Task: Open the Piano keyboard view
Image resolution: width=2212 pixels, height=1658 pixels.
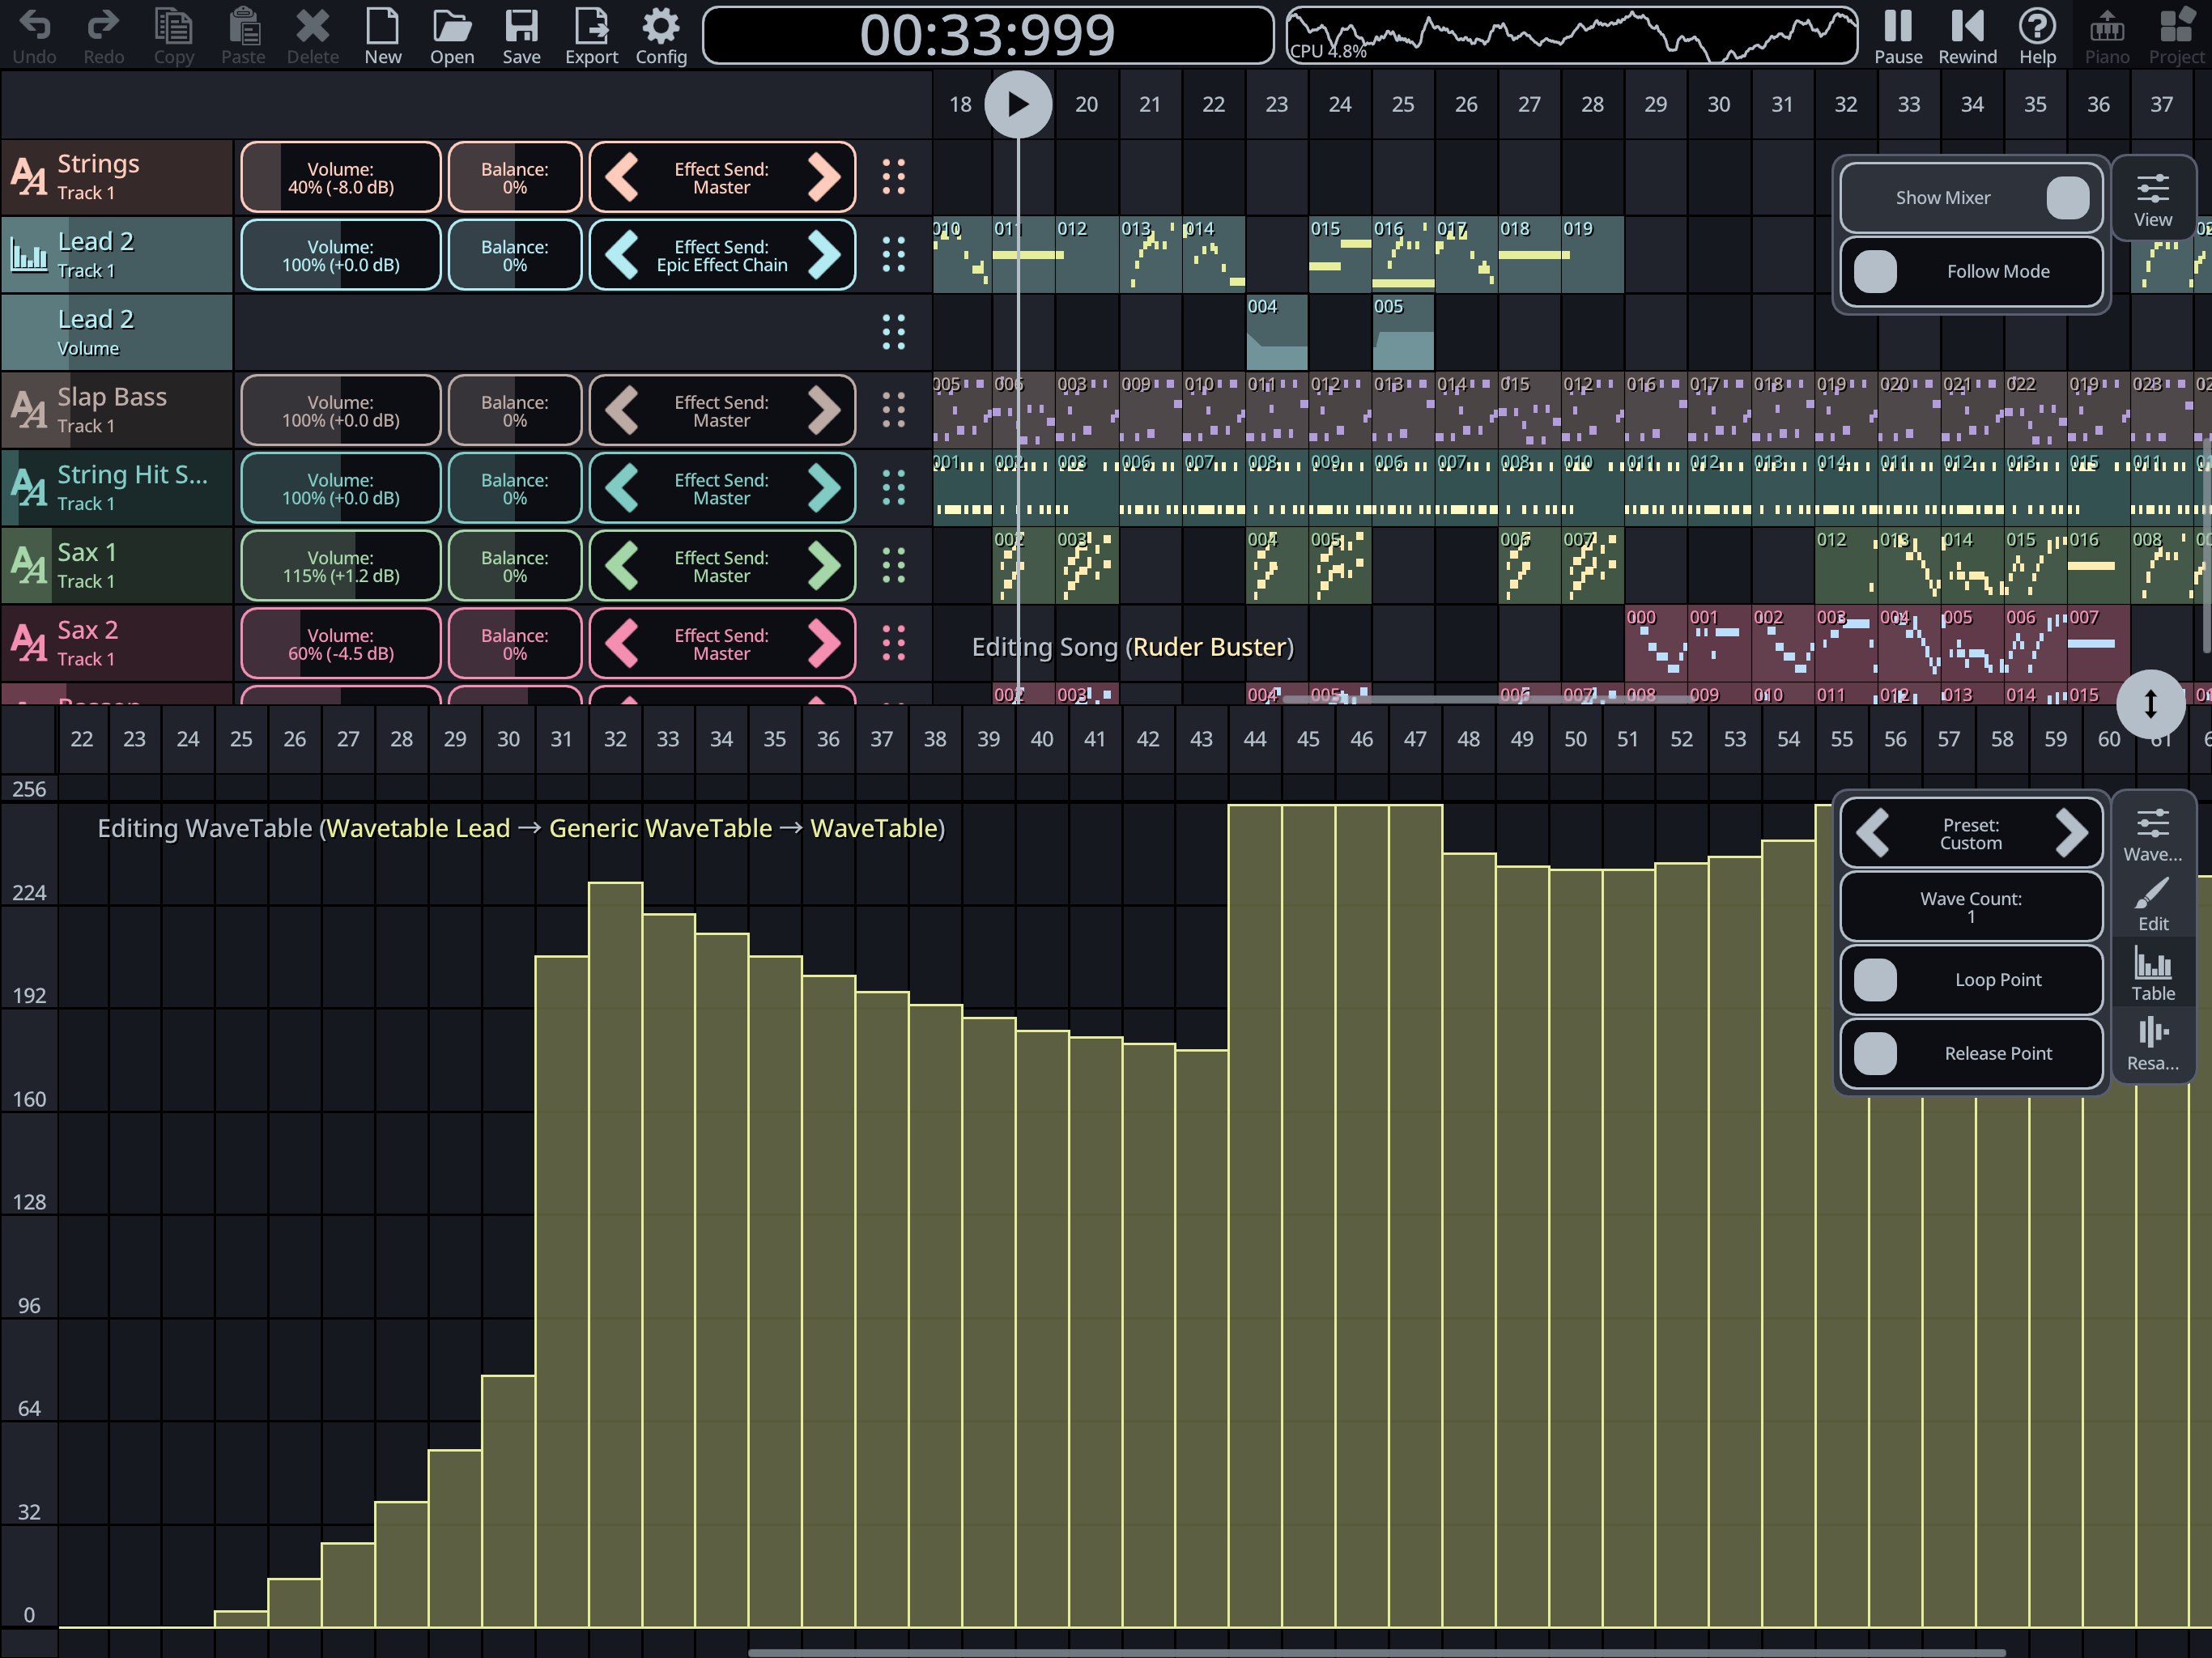Action: [2107, 35]
